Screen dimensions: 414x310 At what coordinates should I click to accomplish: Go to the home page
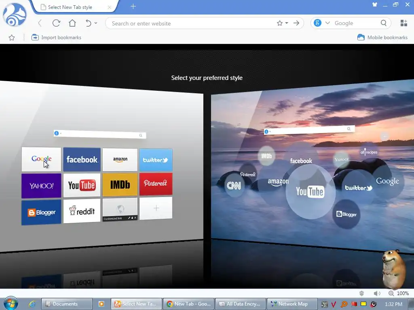pos(72,23)
